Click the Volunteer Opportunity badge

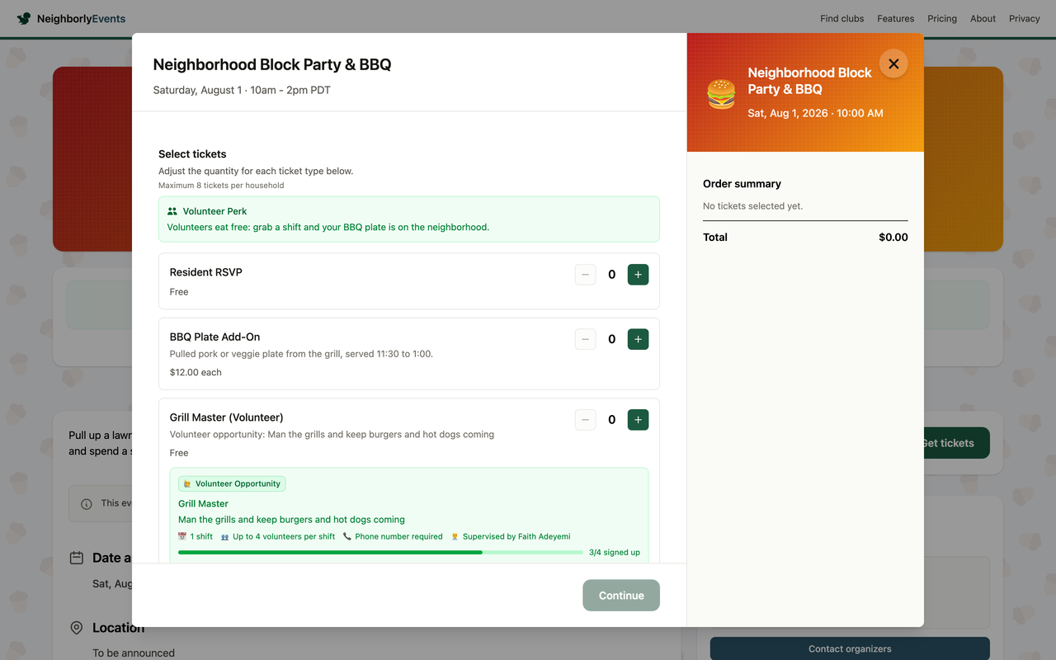click(x=232, y=483)
